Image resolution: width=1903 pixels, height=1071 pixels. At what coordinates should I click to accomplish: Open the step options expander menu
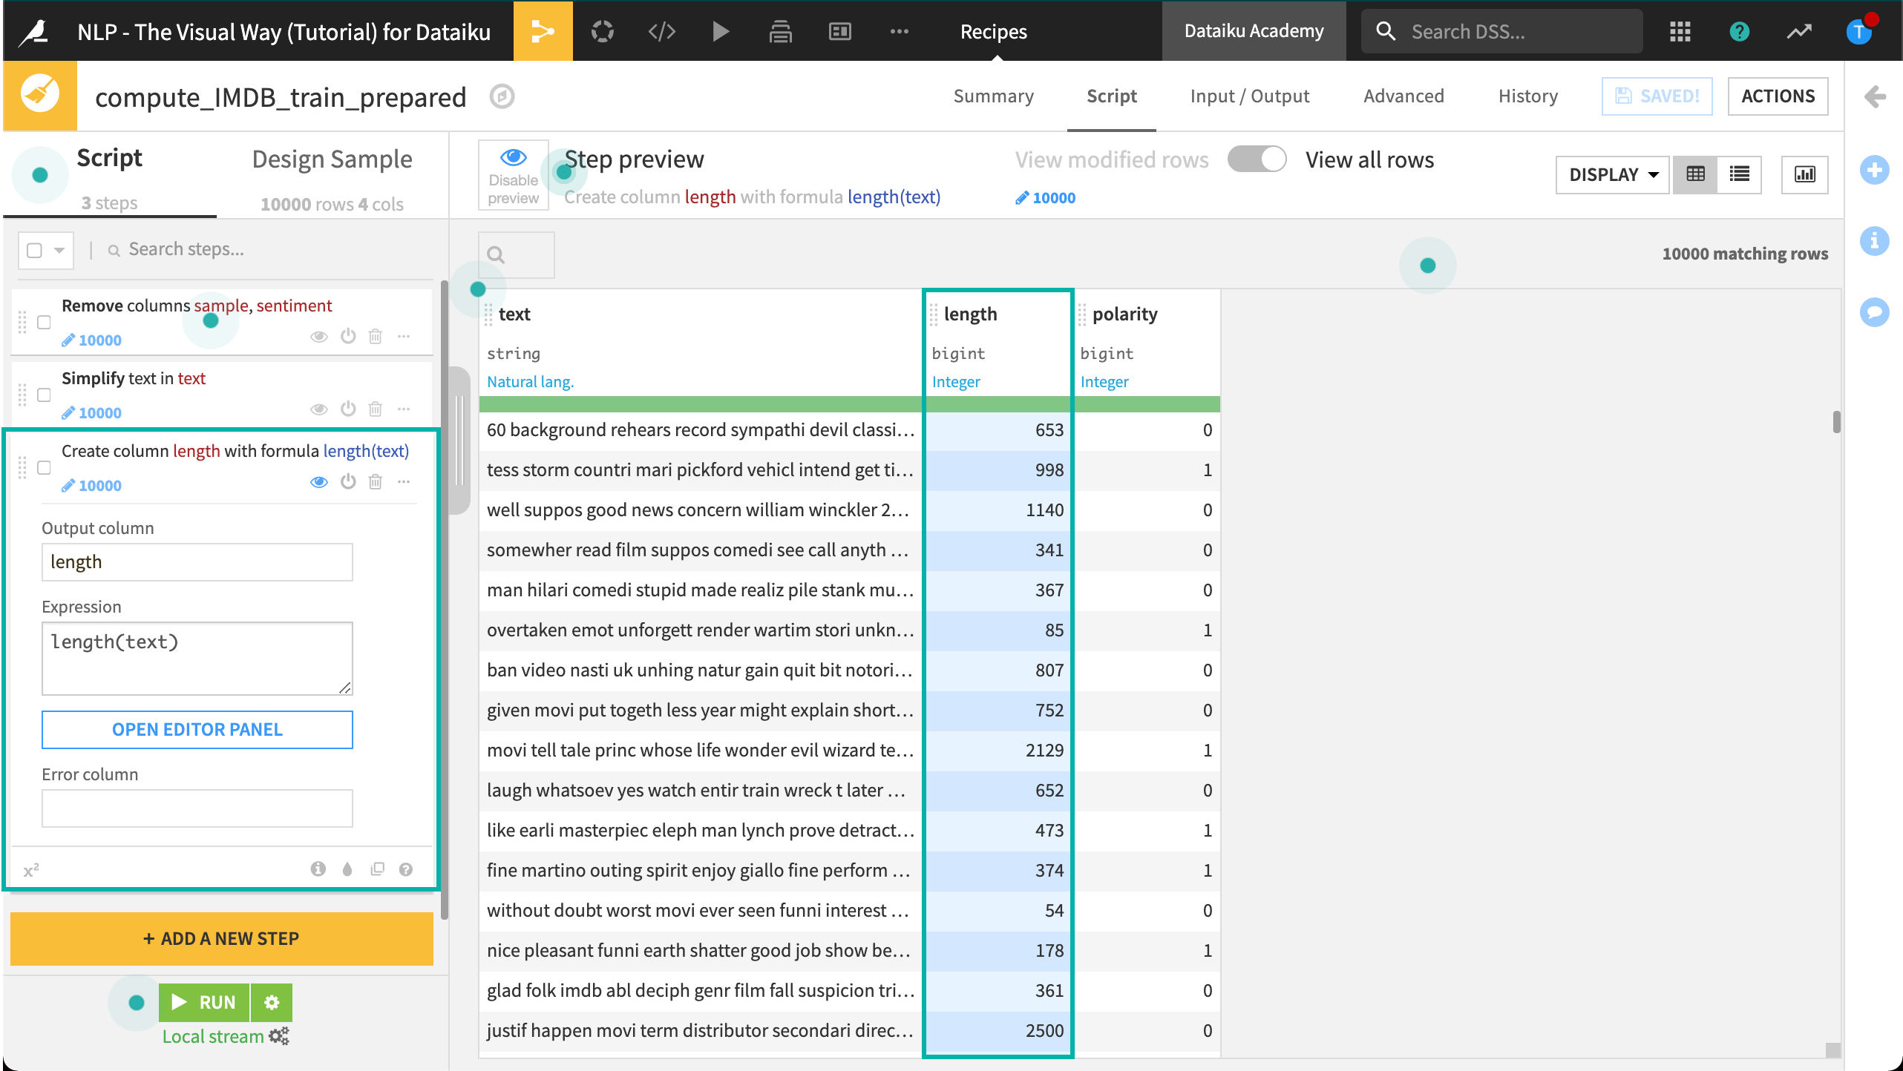click(404, 484)
